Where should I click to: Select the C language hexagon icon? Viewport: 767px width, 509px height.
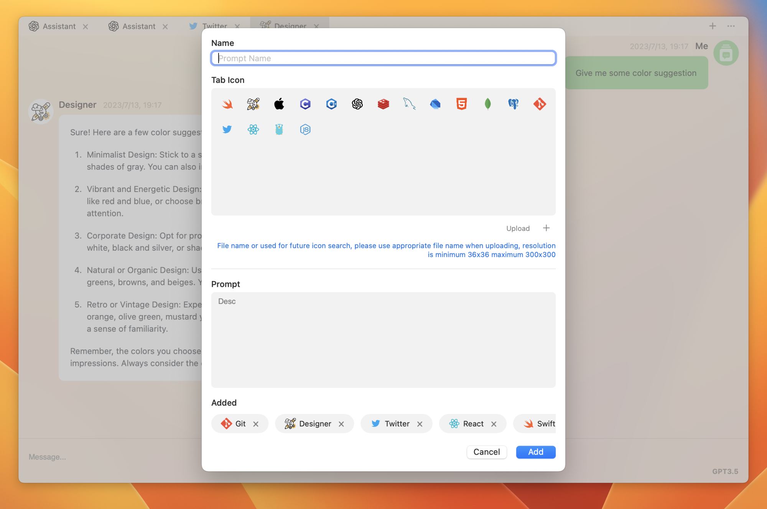[305, 104]
